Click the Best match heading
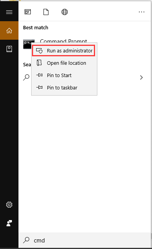Viewport: 152px width, 249px height. coord(36,28)
